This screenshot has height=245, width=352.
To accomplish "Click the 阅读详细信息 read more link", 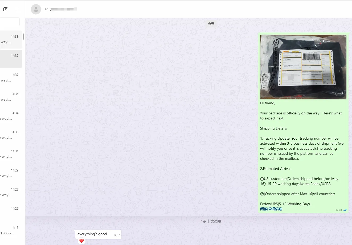I will (271, 209).
